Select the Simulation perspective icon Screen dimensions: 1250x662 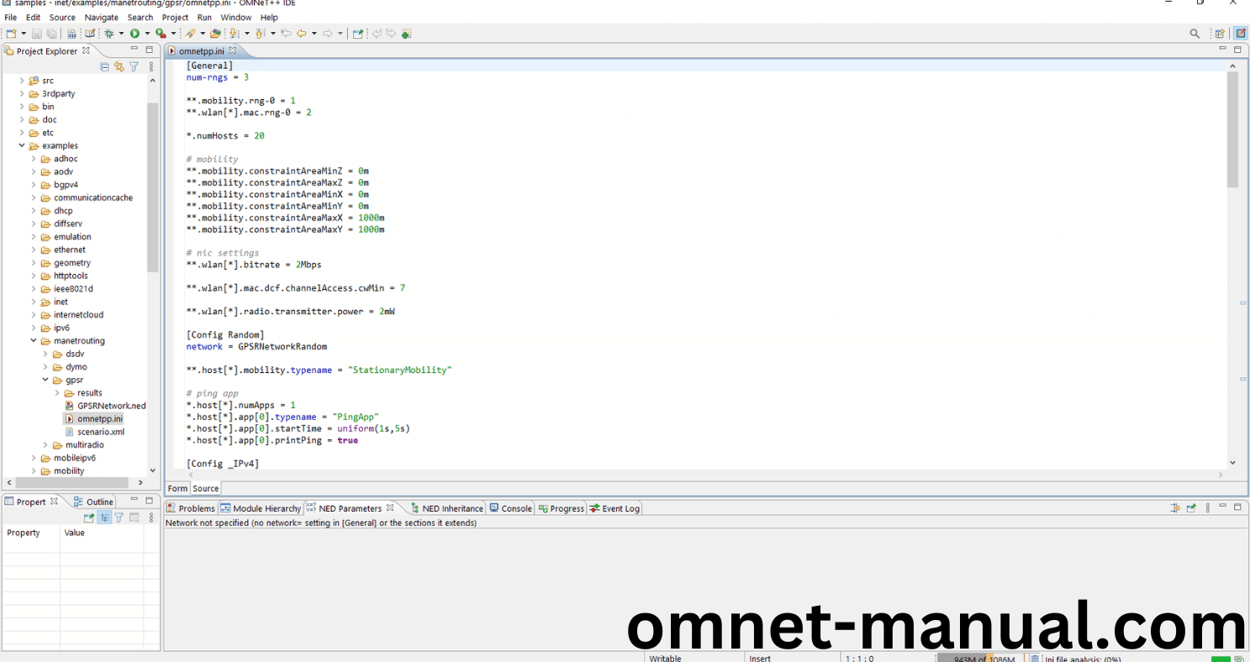point(1241,34)
